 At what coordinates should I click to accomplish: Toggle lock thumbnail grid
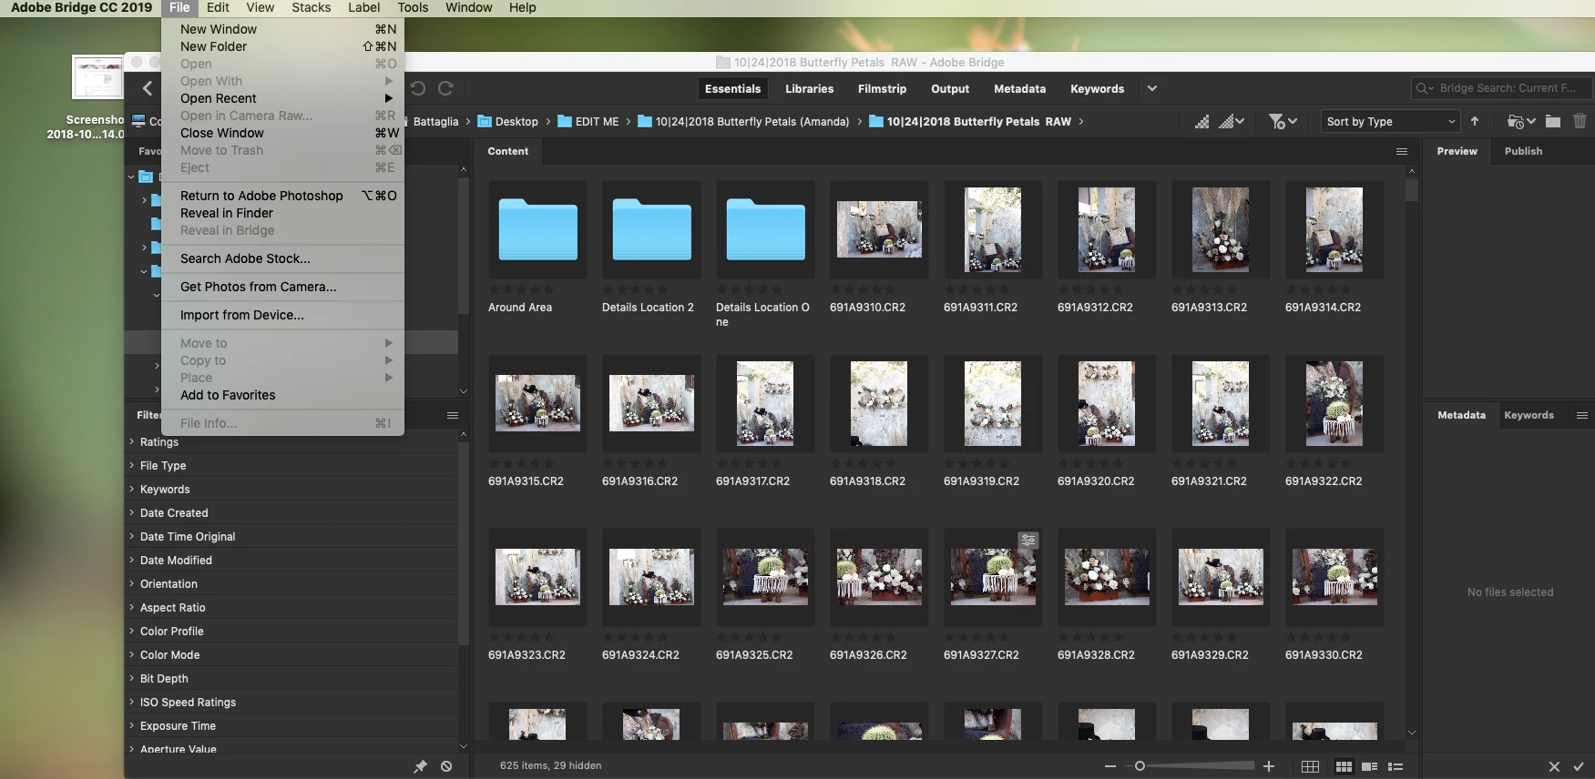[x=1310, y=766]
